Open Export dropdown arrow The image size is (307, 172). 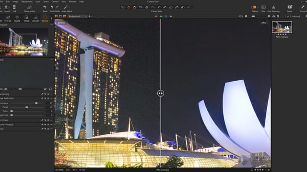coord(9,7)
